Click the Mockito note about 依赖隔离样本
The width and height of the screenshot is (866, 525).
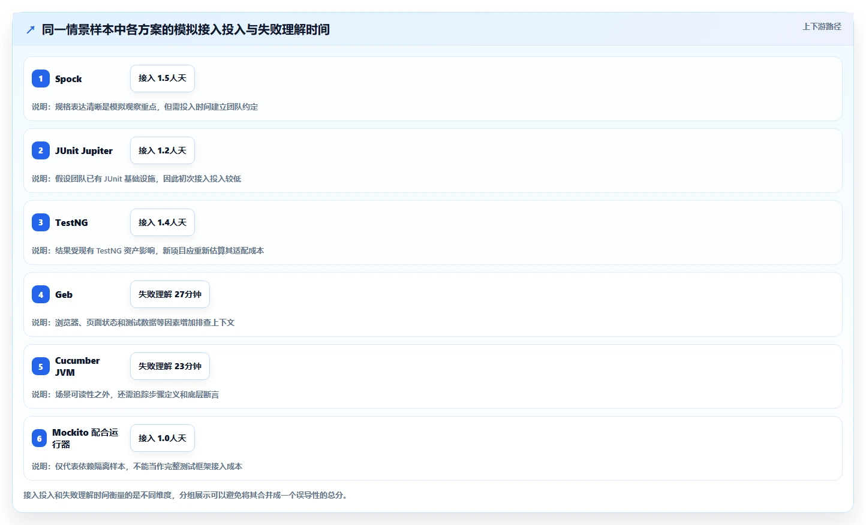pos(137,466)
